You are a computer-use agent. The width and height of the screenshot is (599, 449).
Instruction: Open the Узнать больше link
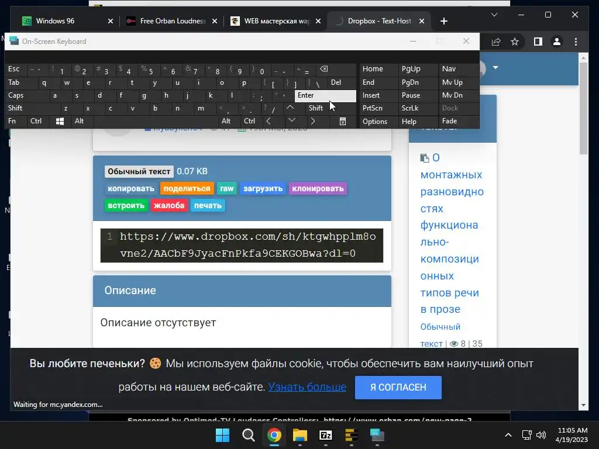(307, 387)
